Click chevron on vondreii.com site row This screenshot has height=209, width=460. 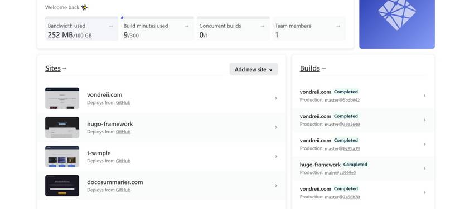click(276, 98)
